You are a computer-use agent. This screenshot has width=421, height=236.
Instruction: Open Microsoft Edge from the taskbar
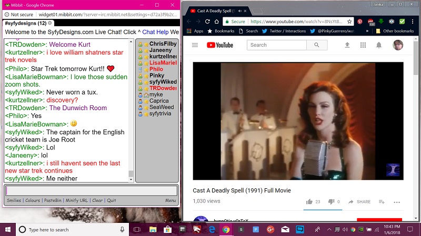(212, 230)
